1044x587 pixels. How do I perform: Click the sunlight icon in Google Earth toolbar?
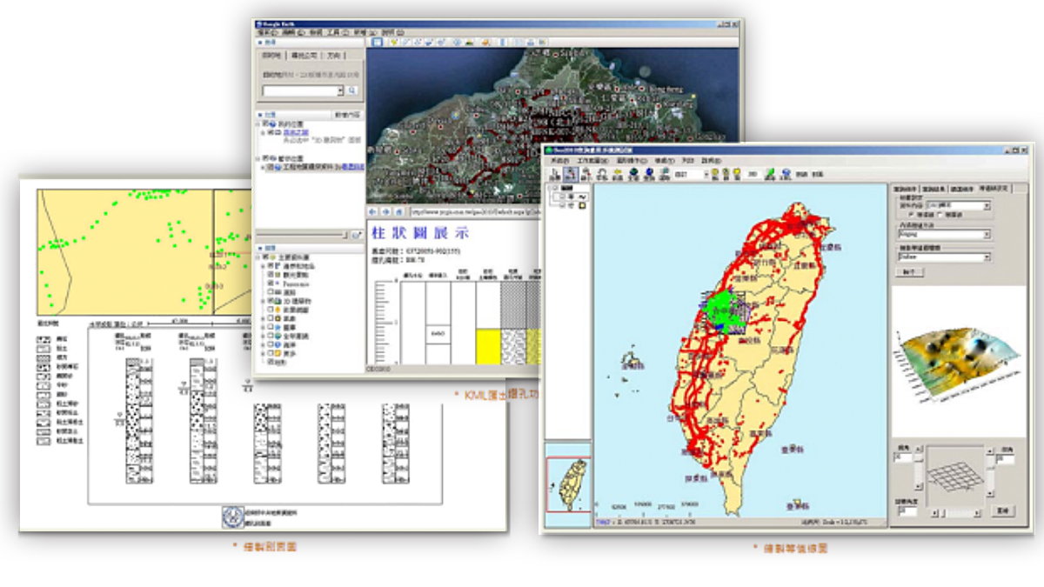point(469,42)
